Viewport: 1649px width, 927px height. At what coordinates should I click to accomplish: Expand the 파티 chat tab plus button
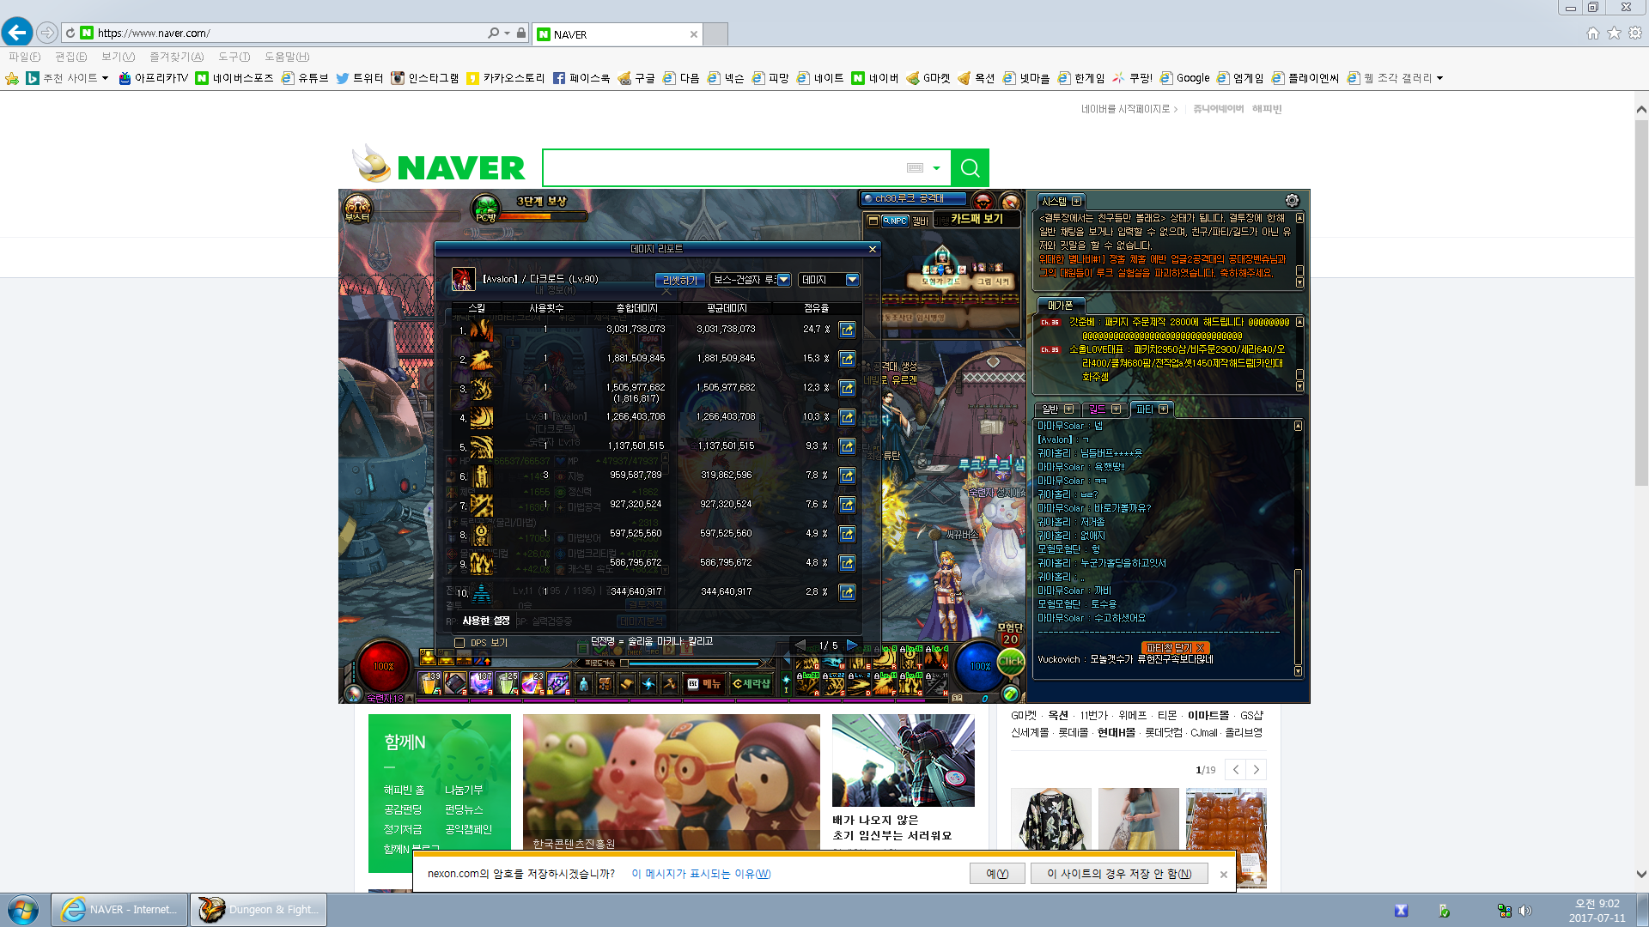click(1164, 409)
